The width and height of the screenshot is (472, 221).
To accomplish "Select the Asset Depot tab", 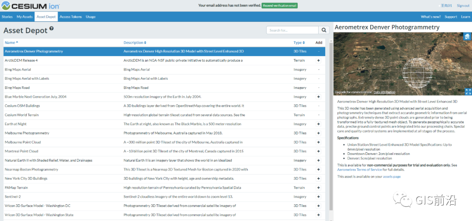I will point(46,17).
